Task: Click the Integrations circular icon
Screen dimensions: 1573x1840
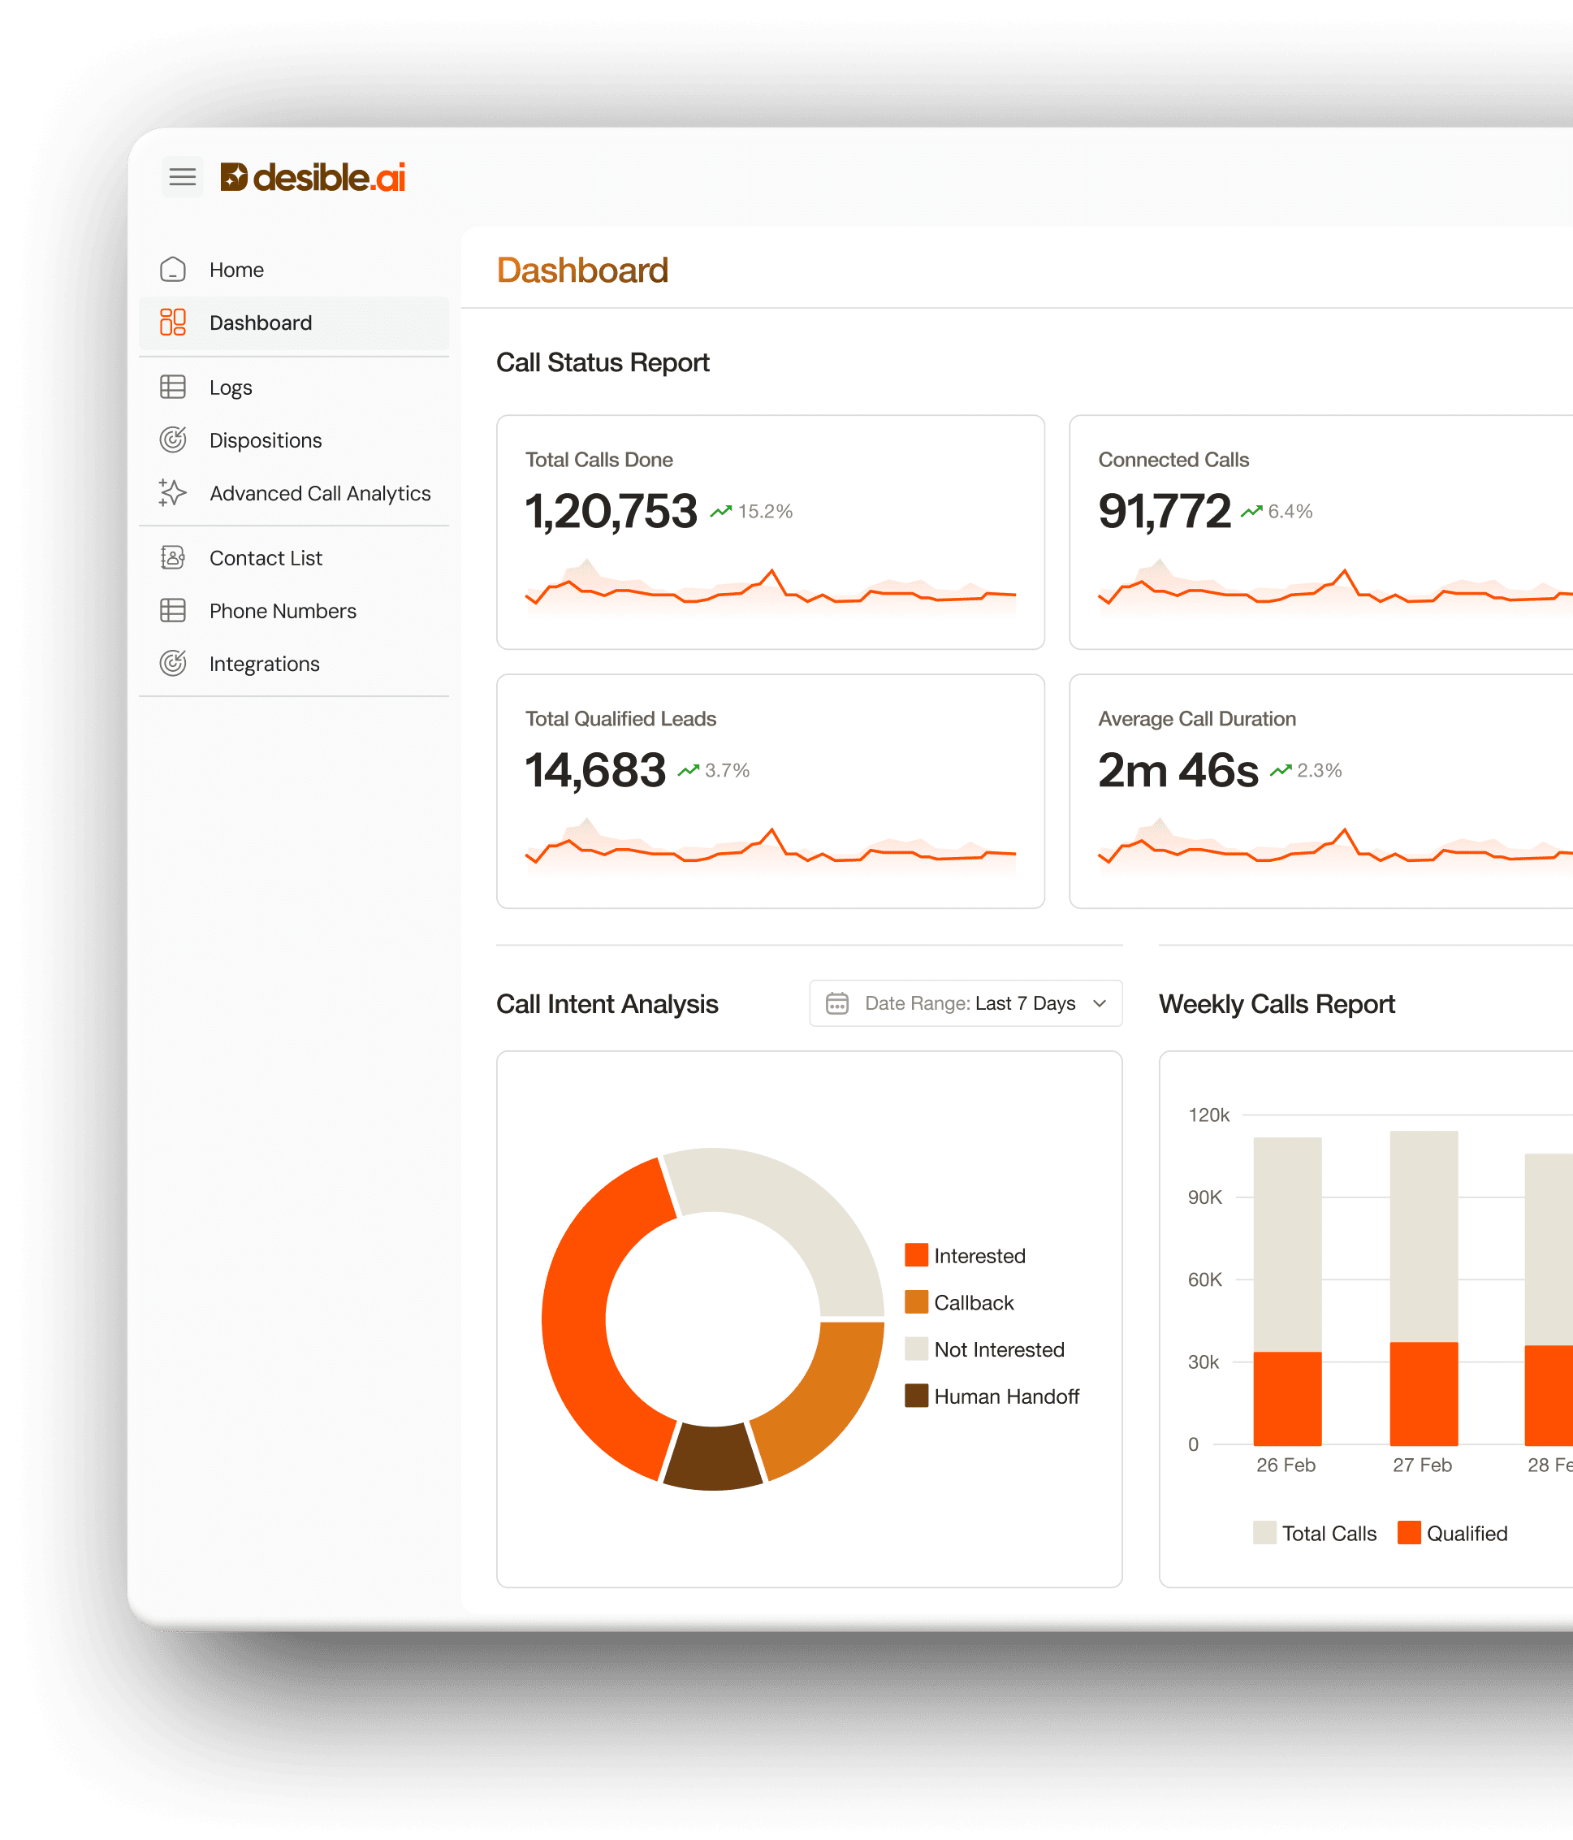Action: point(172,664)
